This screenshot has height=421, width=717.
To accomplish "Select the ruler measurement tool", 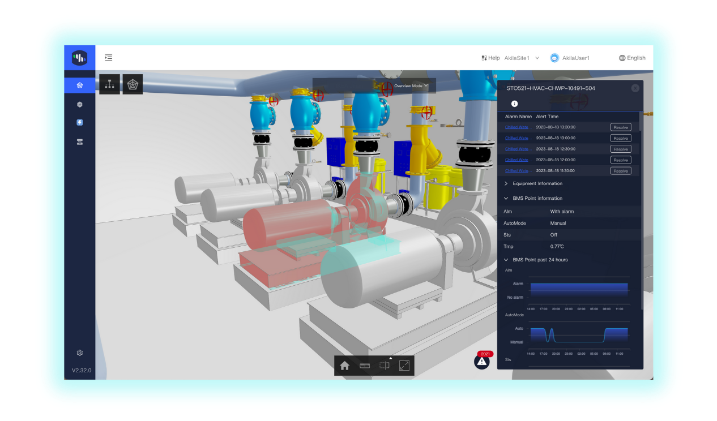I will 365,366.
